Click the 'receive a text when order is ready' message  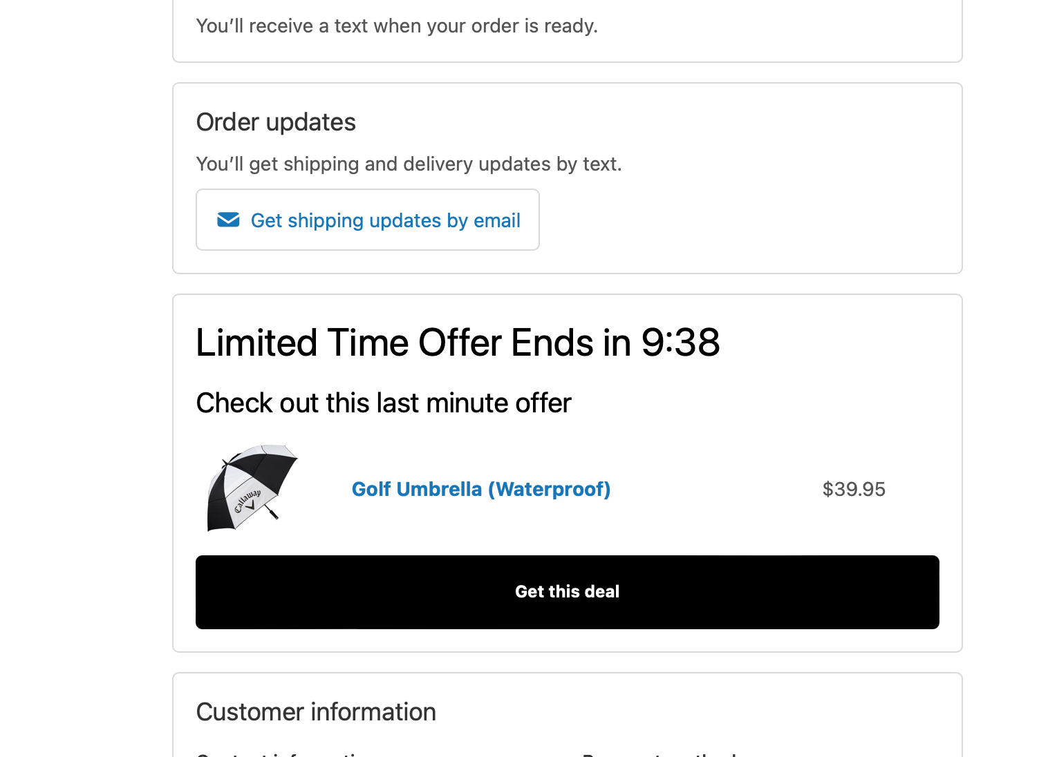pos(397,26)
